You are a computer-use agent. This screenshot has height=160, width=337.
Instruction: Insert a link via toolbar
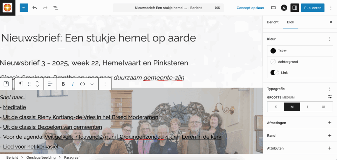coord(82,84)
